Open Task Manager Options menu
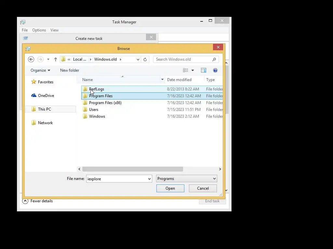The height and width of the screenshot is (249, 333). [x=39, y=30]
